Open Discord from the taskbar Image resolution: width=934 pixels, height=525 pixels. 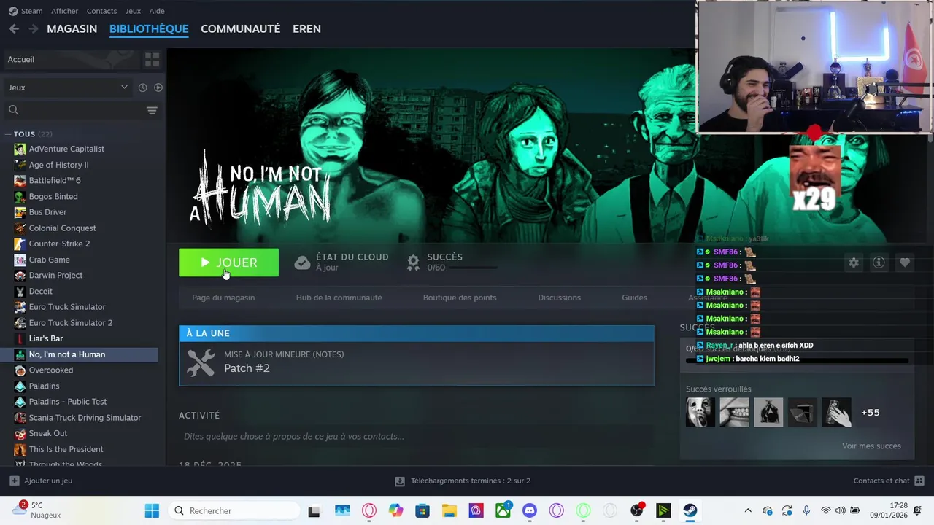530,510
